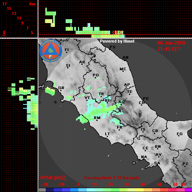This screenshot has height=192, width=192.
Task: Click the AR city label on the map
Action: (x=82, y=62)
